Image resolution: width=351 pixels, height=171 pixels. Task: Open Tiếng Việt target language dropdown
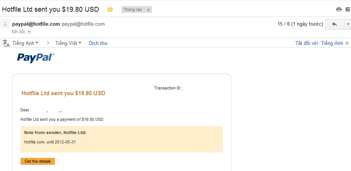[68, 43]
